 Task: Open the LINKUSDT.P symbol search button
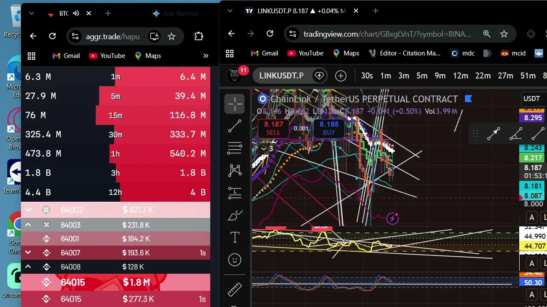(281, 76)
